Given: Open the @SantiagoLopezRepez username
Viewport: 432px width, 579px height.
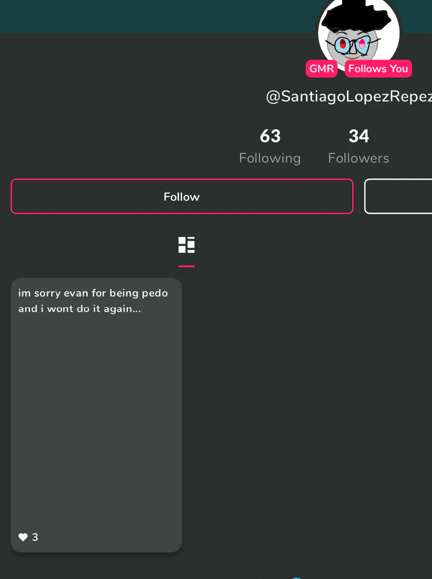Looking at the screenshot, I should tap(349, 97).
